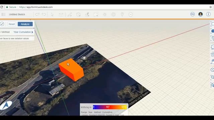This screenshot has height=120, width=214.
Task: Select the orbit camera icon on right
Action: tap(213, 55)
